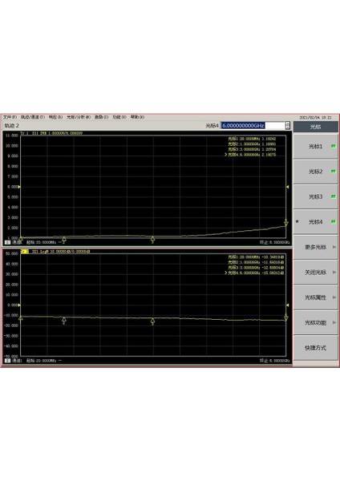Viewport: 340px width, 481px height.
Task: Click the 6.000000000GHz marker frequency field
Action: [x=253, y=126]
